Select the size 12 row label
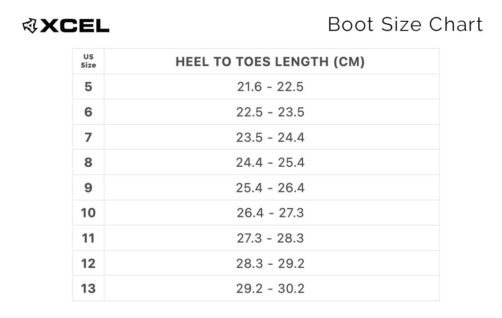 pyautogui.click(x=89, y=263)
